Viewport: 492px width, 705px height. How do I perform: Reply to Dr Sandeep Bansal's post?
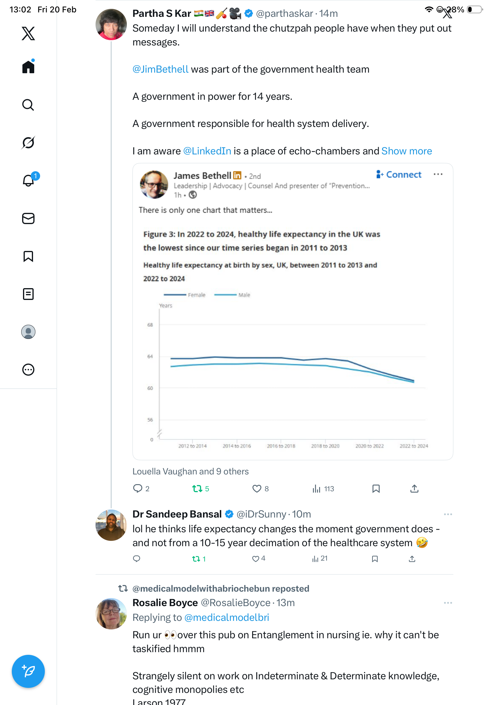point(137,559)
